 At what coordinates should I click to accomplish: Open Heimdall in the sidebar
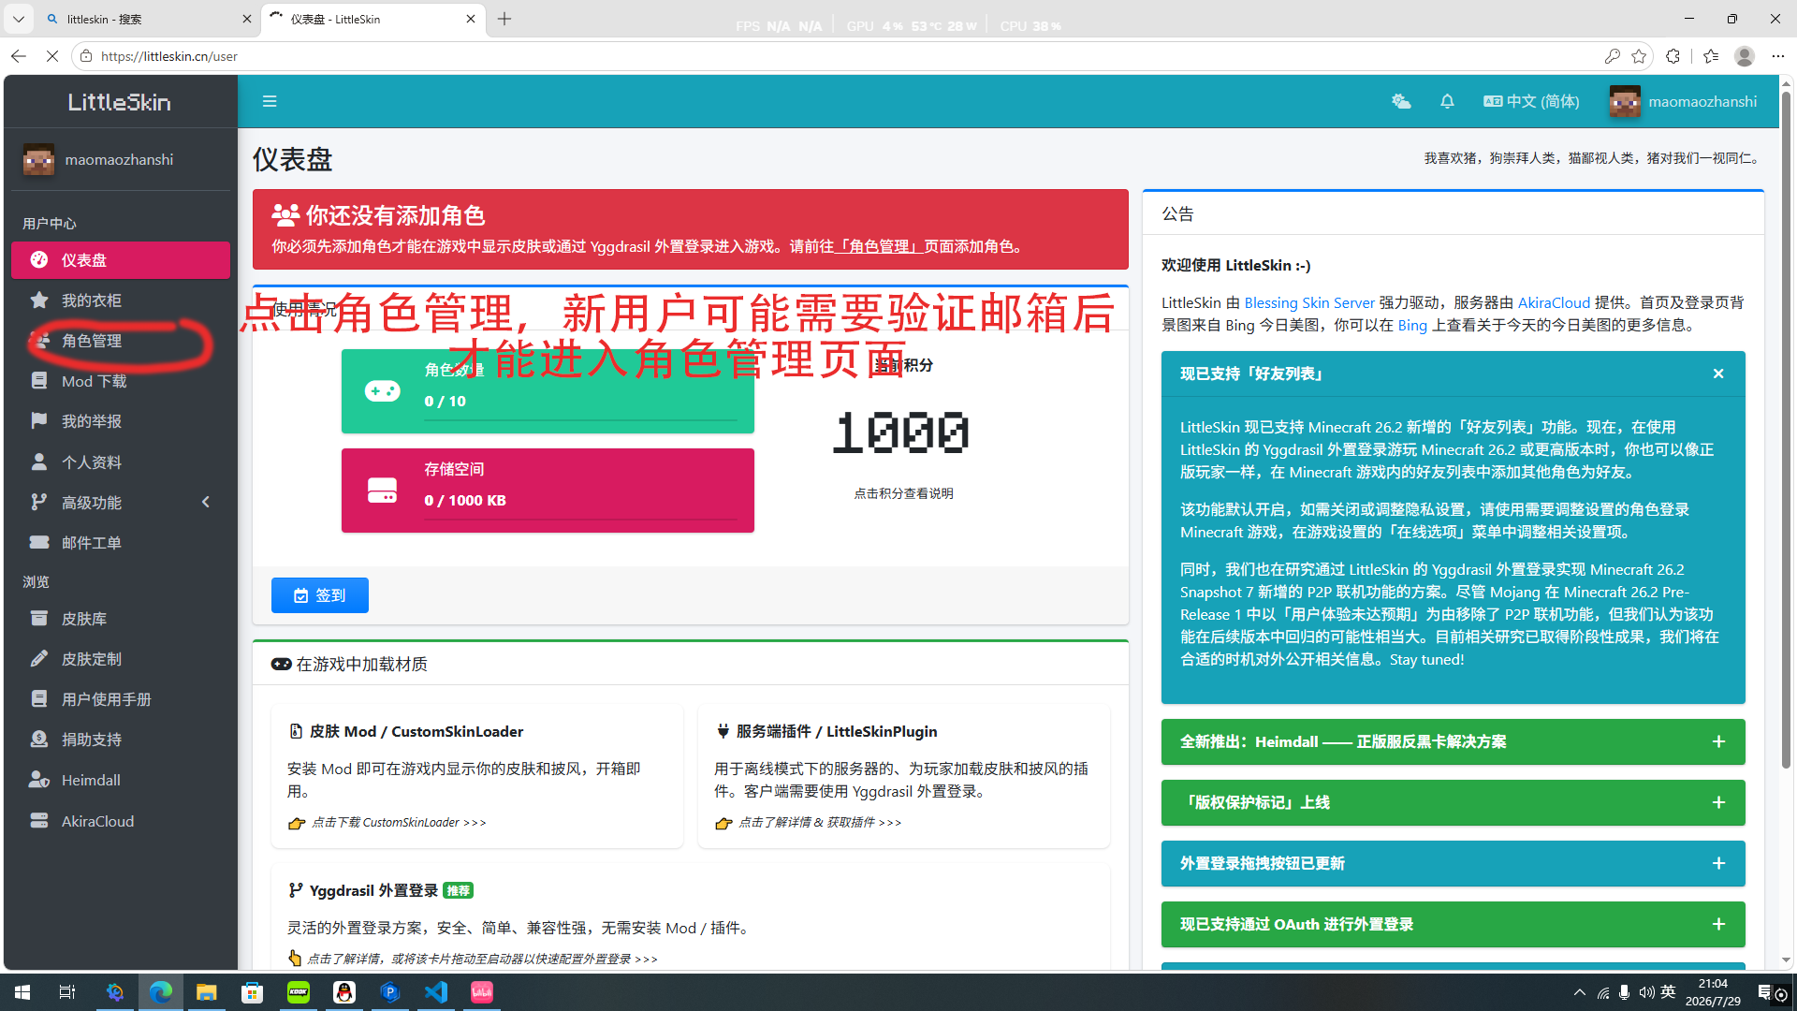click(121, 780)
